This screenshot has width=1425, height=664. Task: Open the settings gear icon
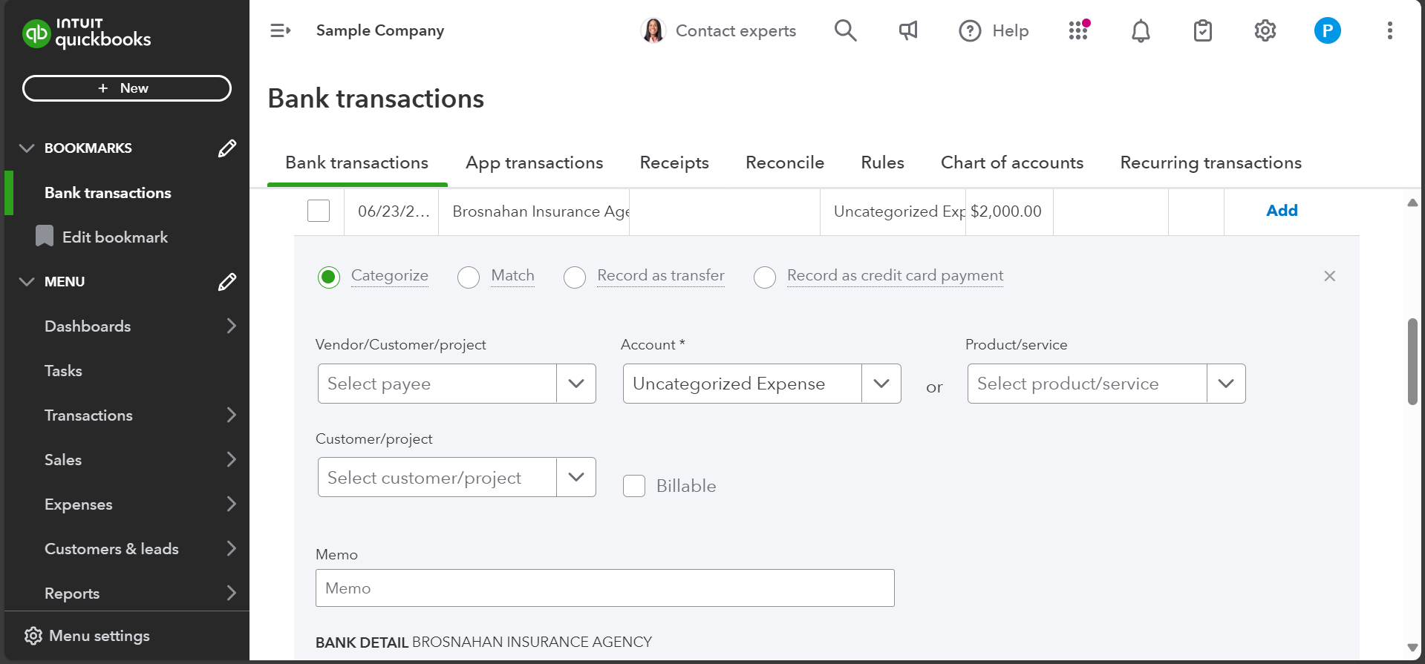click(x=1265, y=30)
